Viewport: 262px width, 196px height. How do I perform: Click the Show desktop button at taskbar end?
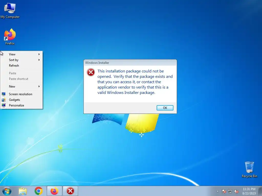pyautogui.click(x=260, y=191)
